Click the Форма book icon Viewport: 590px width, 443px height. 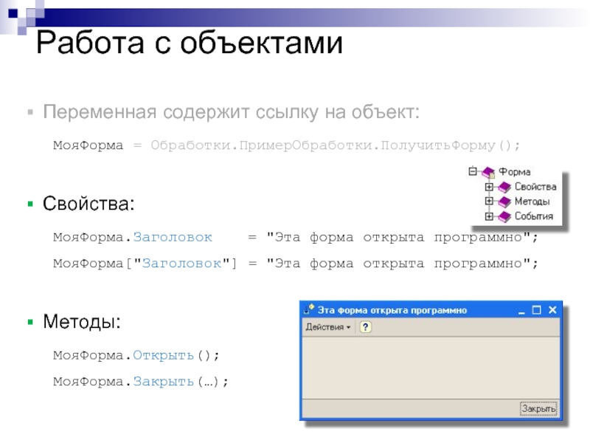(x=488, y=172)
